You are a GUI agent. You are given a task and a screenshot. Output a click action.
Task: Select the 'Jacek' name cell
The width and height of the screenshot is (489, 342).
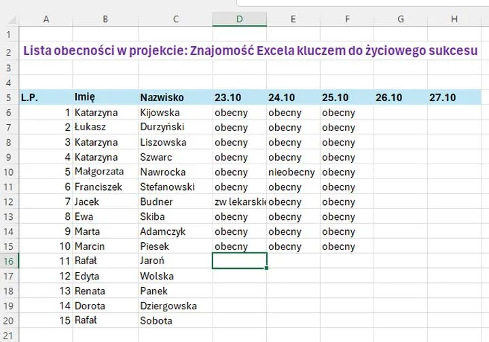tap(105, 202)
